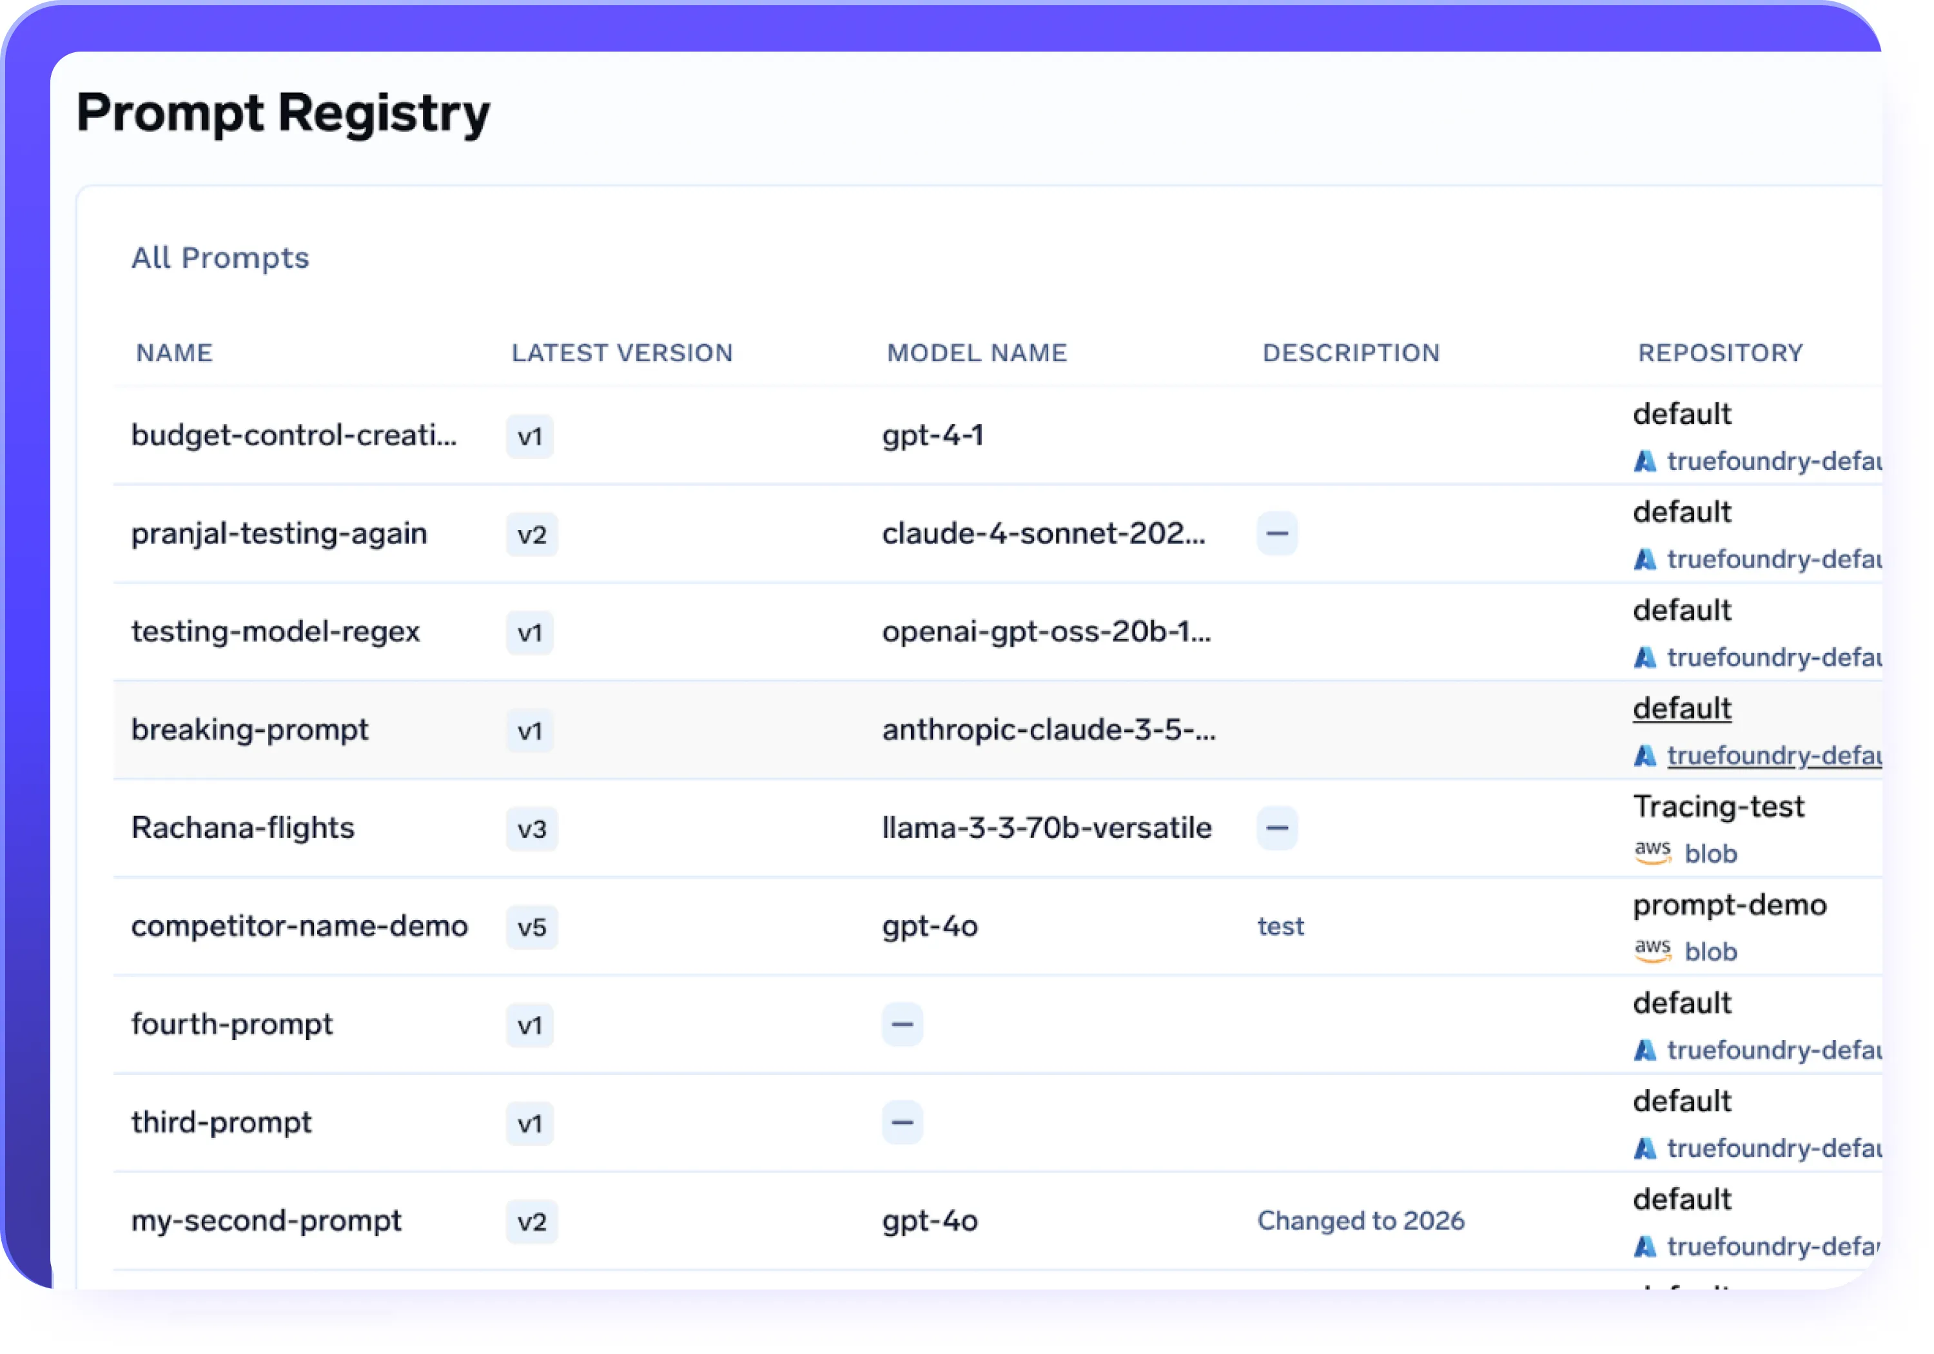Viewport: 1934px width, 1354px height.
Task: Click the AWS icon in the competitor-name-demo row
Action: [1653, 950]
